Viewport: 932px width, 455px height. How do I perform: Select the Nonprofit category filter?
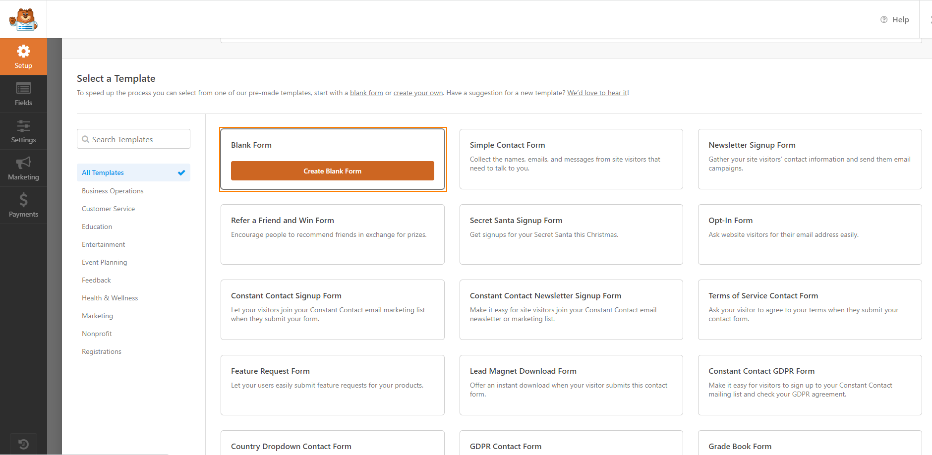[x=97, y=334]
